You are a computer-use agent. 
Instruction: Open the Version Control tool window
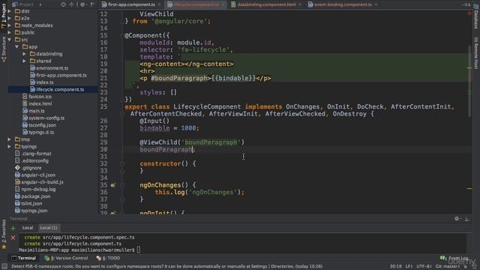tap(66, 258)
